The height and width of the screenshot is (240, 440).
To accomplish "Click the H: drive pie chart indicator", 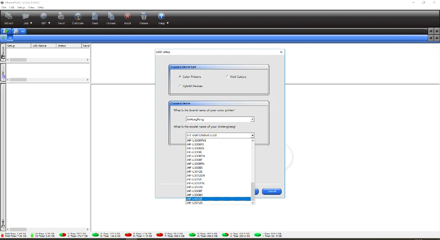I will click(x=225, y=235).
